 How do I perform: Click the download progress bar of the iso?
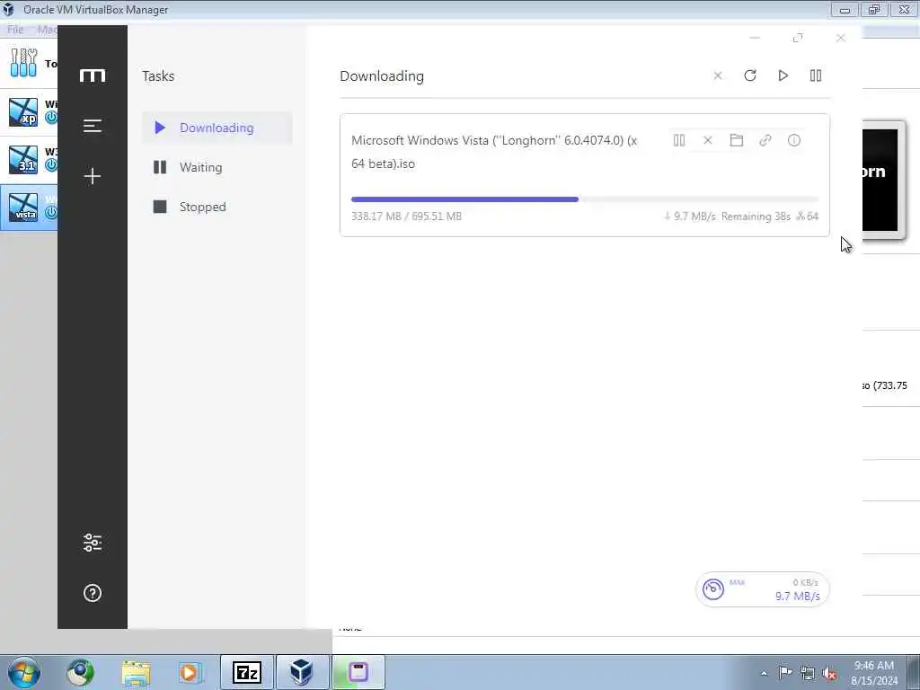[x=584, y=199]
